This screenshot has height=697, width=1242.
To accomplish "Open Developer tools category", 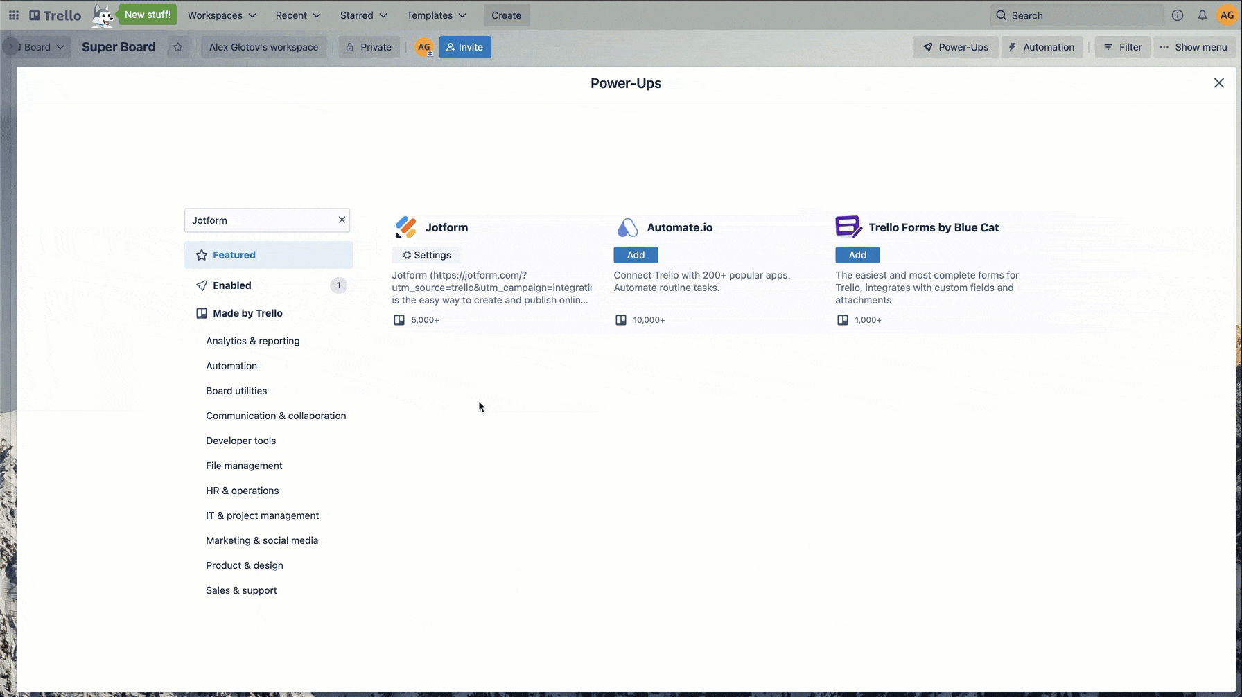I will click(241, 441).
